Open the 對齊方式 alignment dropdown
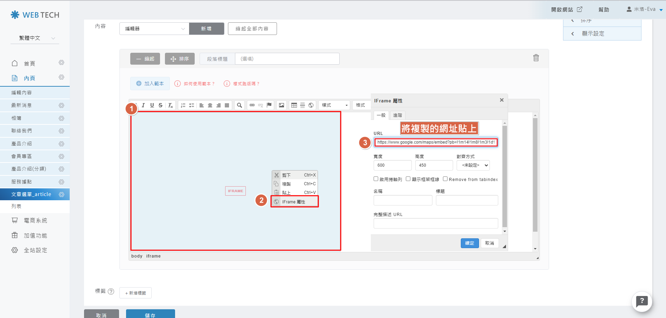The height and width of the screenshot is (318, 666). [473, 165]
